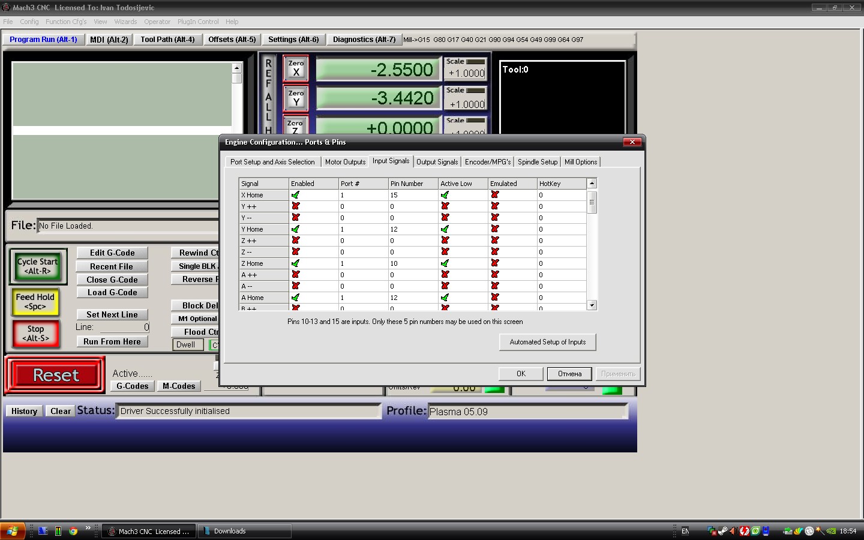Image resolution: width=864 pixels, height=540 pixels.
Task: Click OK in Ports & Pins dialog
Action: 521,374
